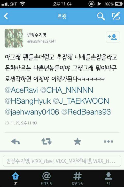Switch to the 홈 home tab

(16, 178)
